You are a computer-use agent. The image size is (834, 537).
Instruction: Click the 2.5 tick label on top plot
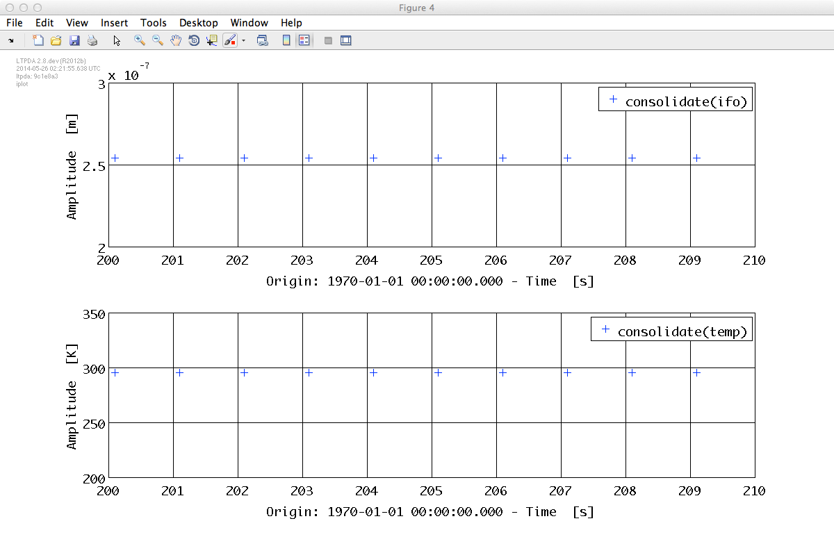point(94,166)
